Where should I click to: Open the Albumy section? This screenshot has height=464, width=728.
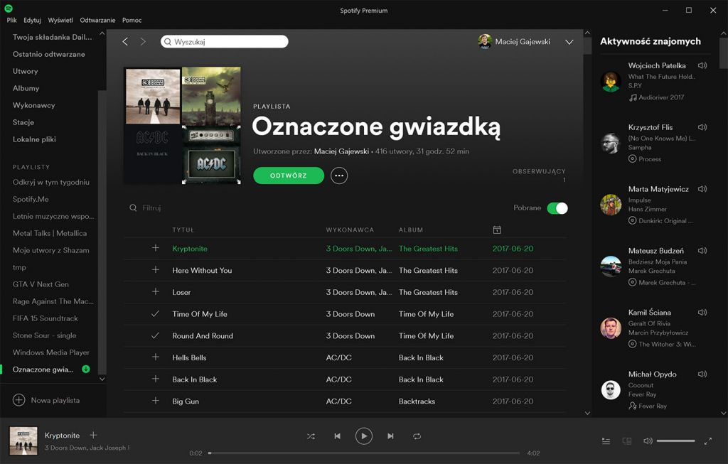click(x=26, y=88)
